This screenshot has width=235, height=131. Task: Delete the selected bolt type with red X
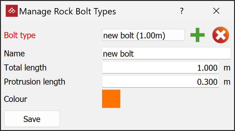point(221,35)
